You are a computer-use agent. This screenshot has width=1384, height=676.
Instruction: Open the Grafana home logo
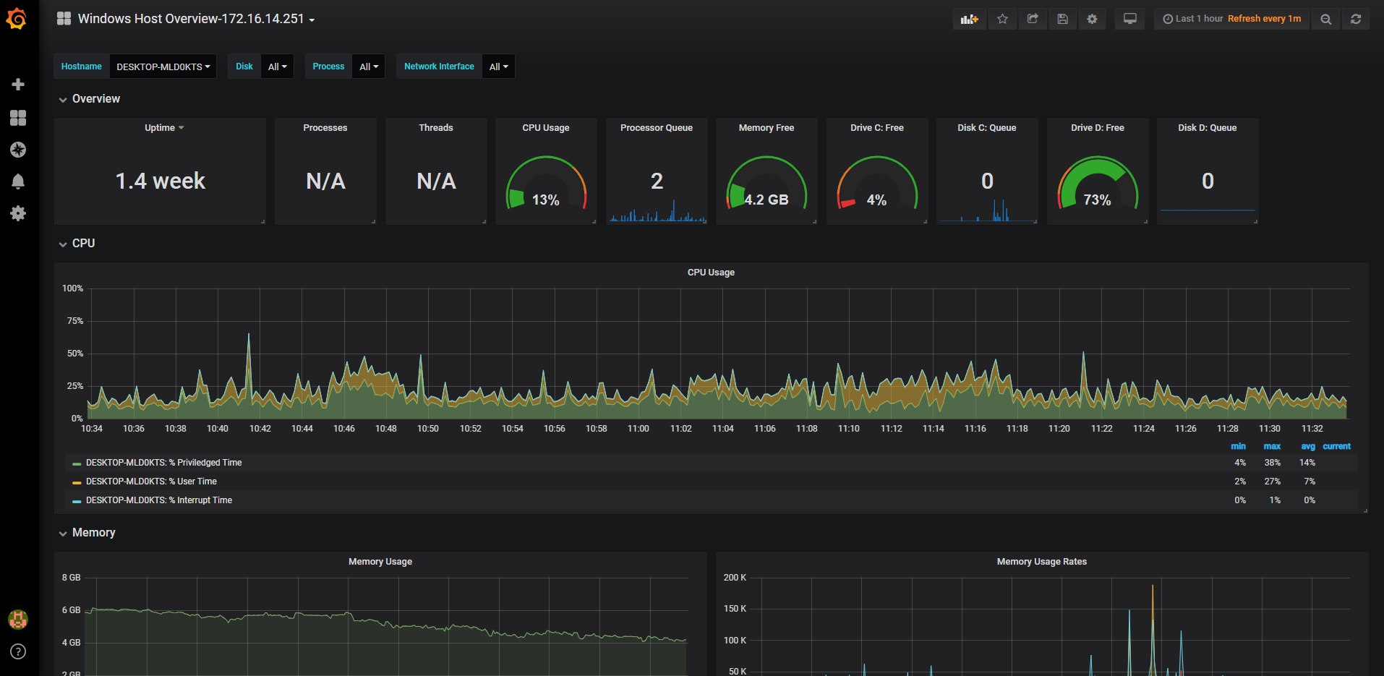click(17, 19)
